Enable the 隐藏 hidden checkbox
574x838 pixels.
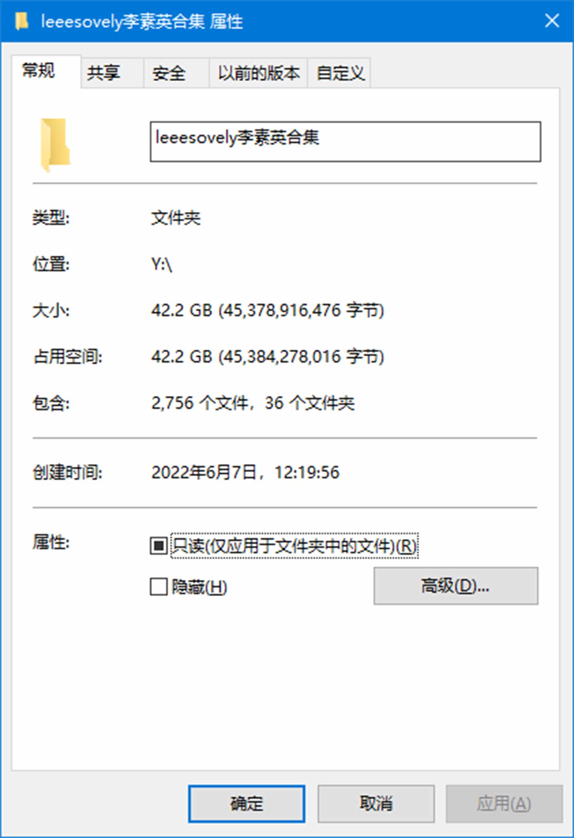(158, 586)
